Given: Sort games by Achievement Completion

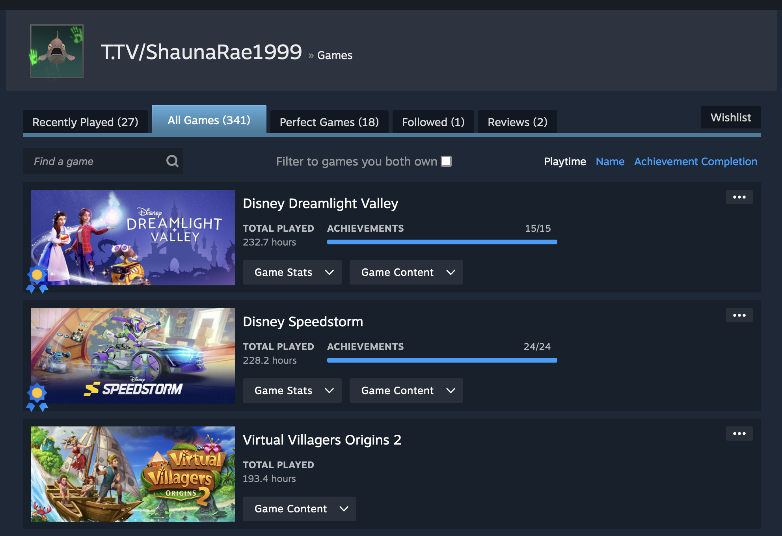Looking at the screenshot, I should click(696, 161).
